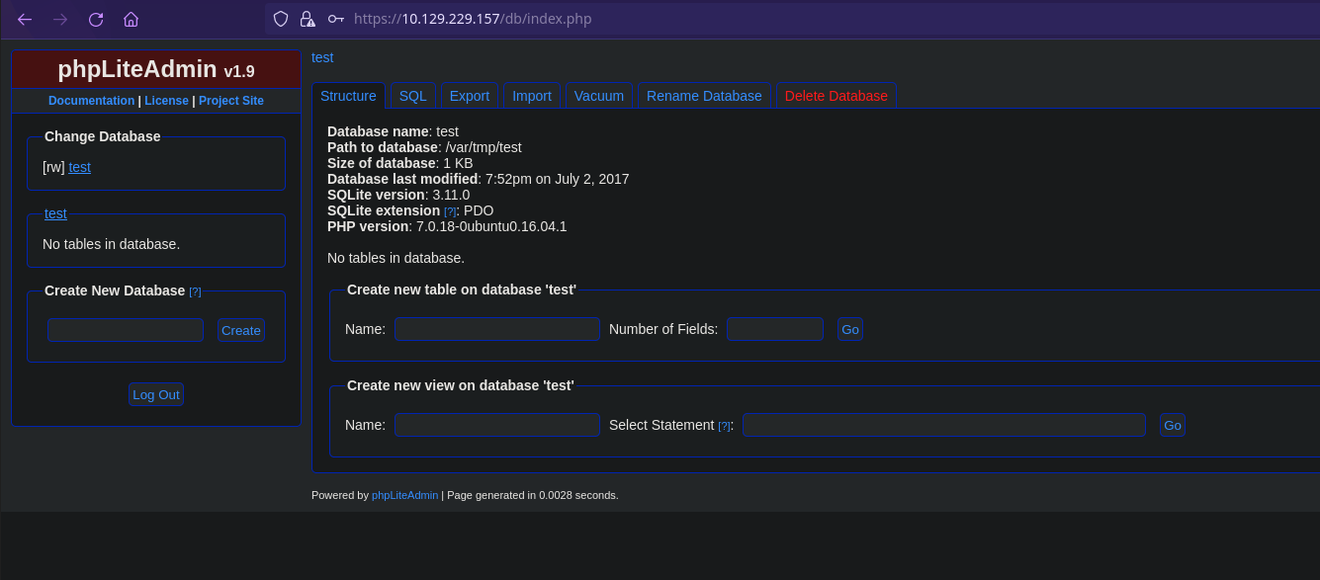The width and height of the screenshot is (1320, 580).
Task: Click the browser back arrow icon
Action: tap(25, 20)
